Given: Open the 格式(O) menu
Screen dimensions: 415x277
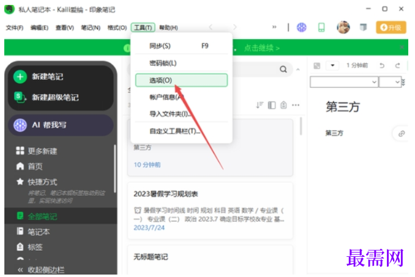Looking at the screenshot, I should click(x=117, y=27).
